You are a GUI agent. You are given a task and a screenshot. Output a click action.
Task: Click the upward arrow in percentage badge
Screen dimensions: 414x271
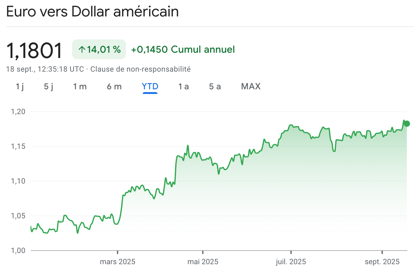tap(82, 49)
